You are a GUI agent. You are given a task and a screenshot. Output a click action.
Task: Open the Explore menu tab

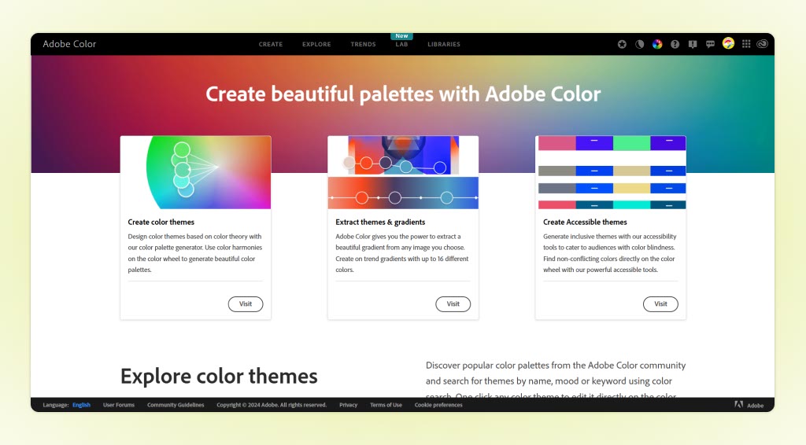(x=316, y=44)
